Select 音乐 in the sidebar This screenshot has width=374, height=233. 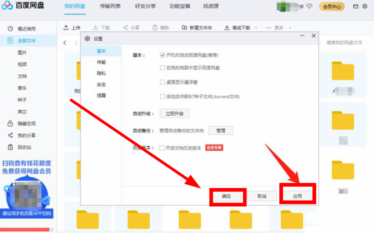(22, 88)
